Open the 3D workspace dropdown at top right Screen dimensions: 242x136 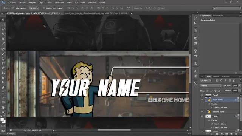226,8
